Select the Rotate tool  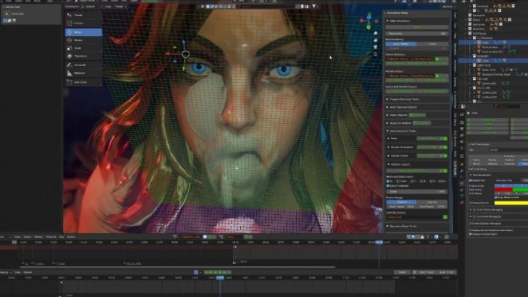click(x=83, y=40)
